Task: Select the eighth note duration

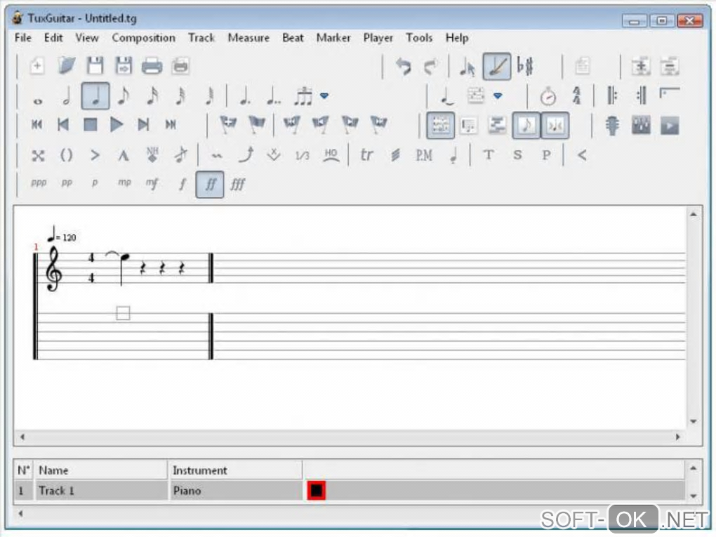Action: click(x=124, y=96)
